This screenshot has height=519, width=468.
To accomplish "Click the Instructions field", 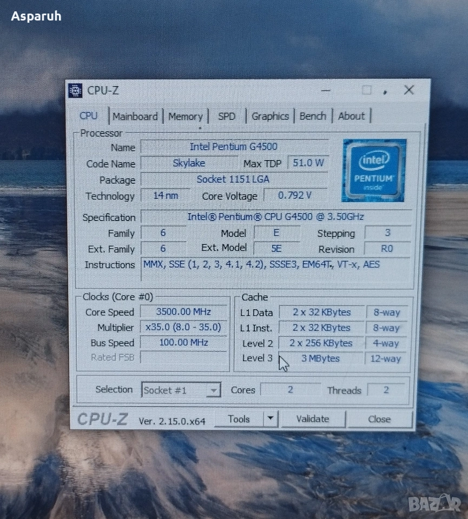I will pyautogui.click(x=275, y=269).
